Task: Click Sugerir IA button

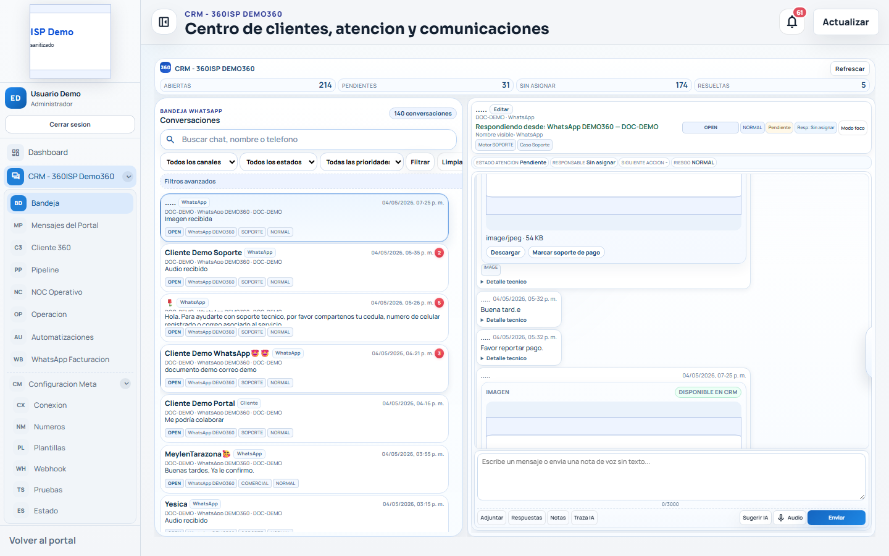Action: (755, 518)
